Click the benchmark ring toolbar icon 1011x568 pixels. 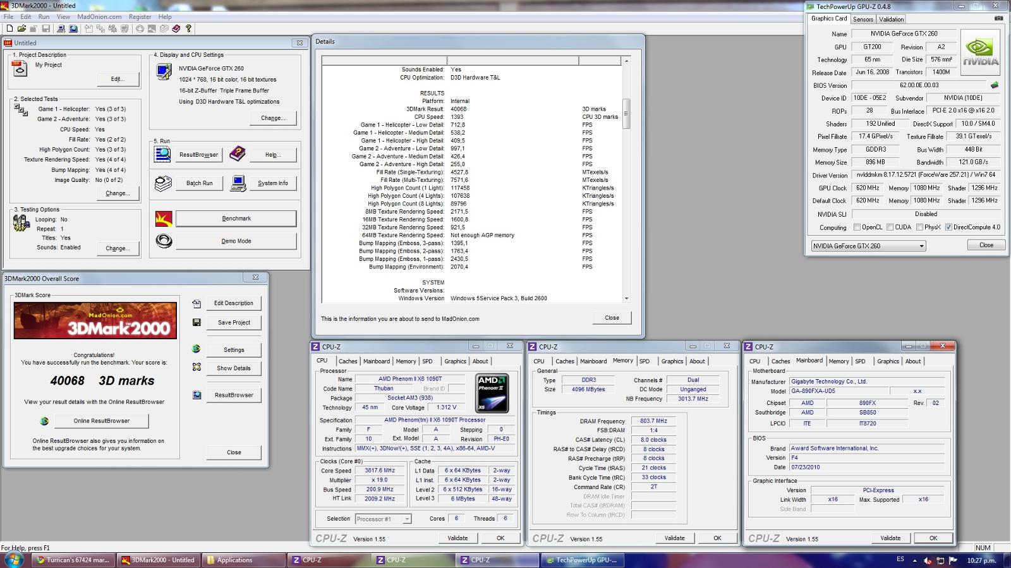[x=140, y=28]
